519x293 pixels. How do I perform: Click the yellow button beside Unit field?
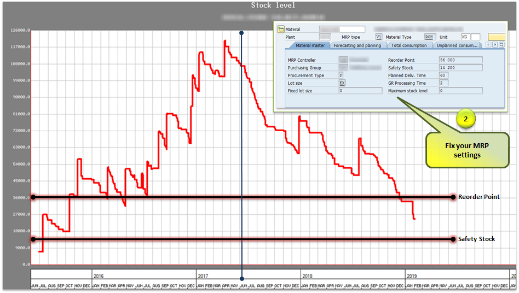496,37
